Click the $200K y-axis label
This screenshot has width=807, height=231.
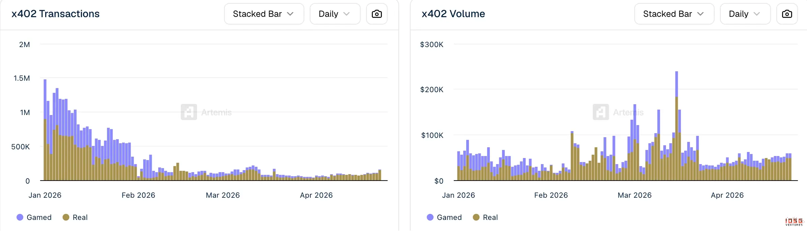pyautogui.click(x=432, y=89)
